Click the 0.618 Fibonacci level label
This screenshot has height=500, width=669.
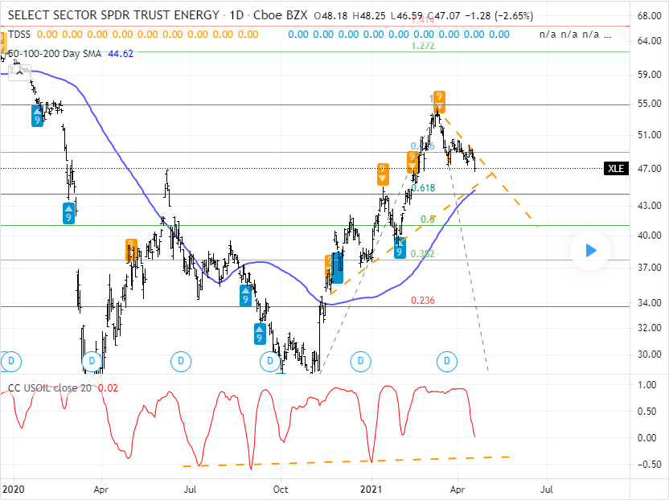pyautogui.click(x=423, y=188)
